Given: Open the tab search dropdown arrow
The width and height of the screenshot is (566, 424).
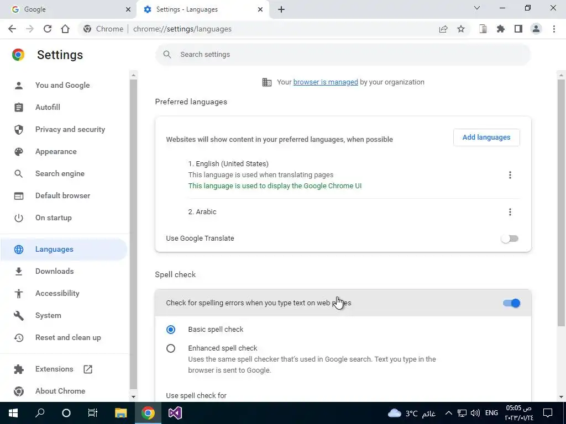Looking at the screenshot, I should (476, 8).
